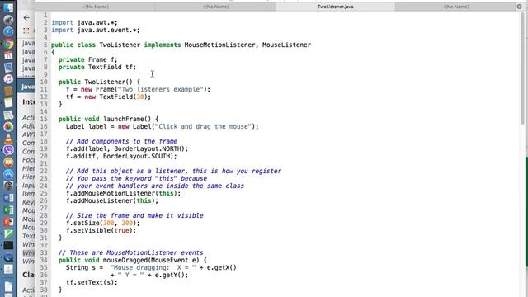Open iTunes music icon in the Dock
The width and height of the screenshot is (528, 297).
(x=8, y=79)
